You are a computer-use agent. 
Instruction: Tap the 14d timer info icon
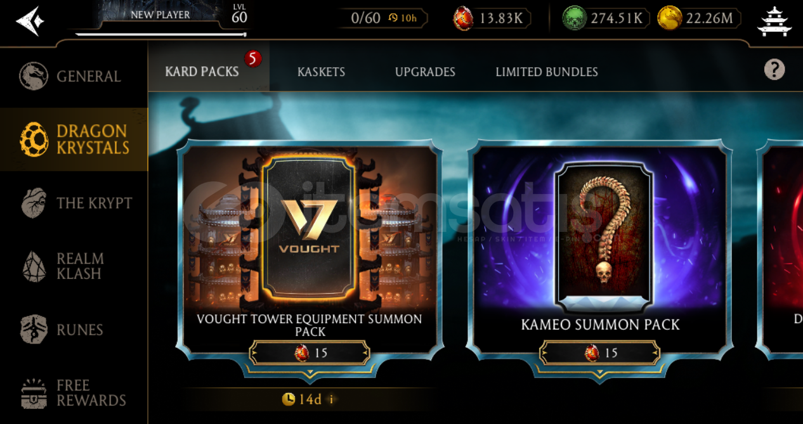point(330,399)
